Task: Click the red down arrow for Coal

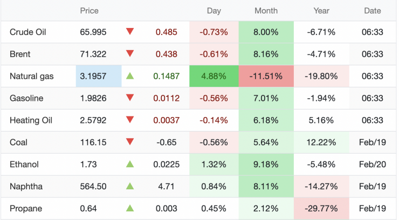Action: pos(130,142)
